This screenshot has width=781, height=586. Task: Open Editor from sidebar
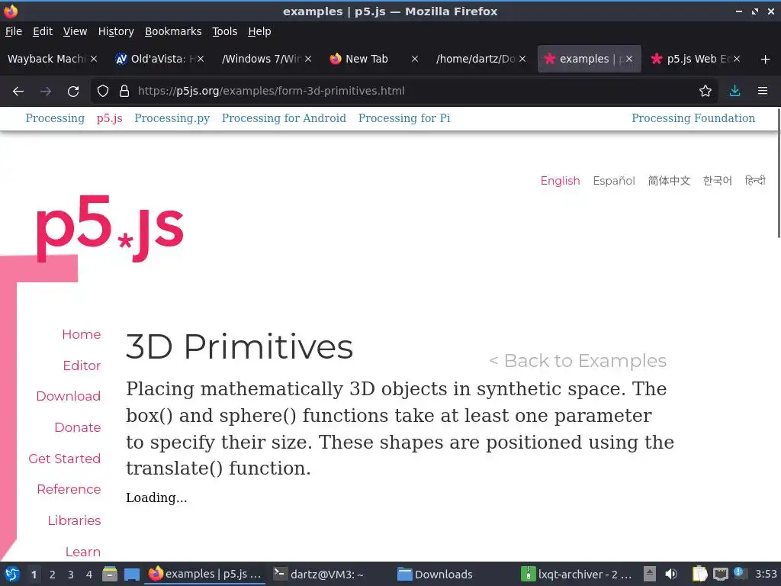point(82,365)
